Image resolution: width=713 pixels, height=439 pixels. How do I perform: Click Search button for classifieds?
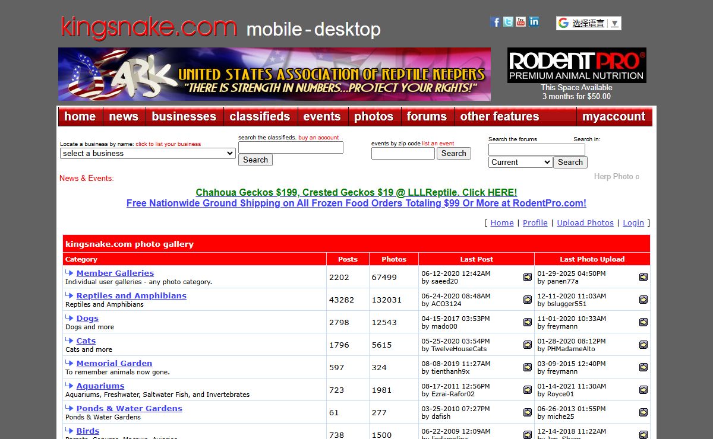pos(255,160)
